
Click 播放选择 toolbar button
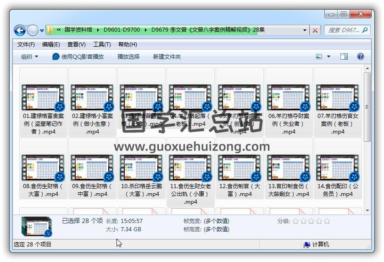[x=128, y=57]
